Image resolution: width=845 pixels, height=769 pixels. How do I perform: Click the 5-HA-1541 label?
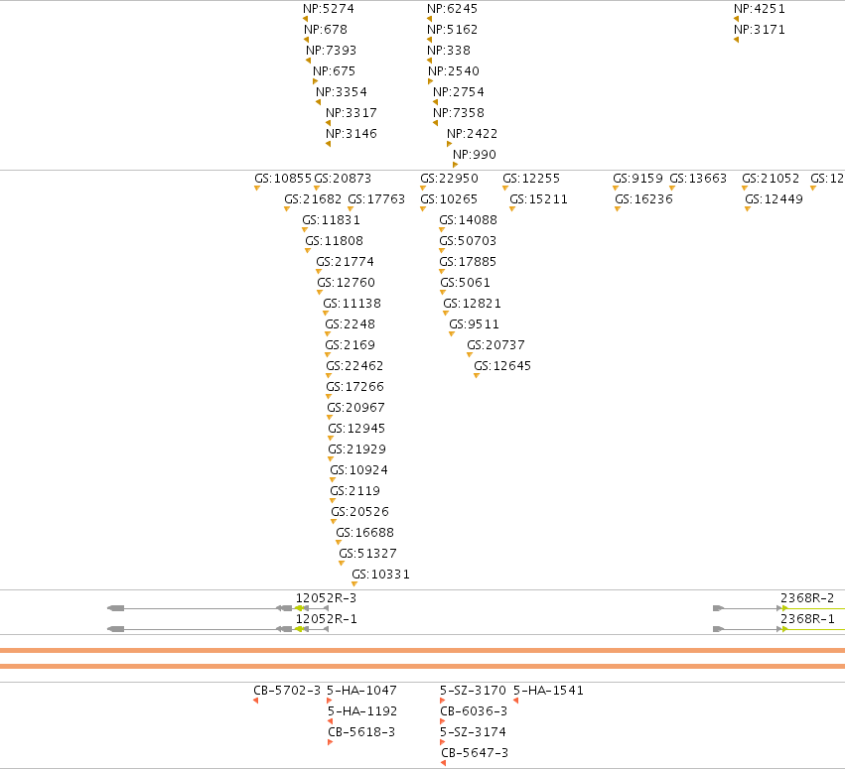pos(548,691)
